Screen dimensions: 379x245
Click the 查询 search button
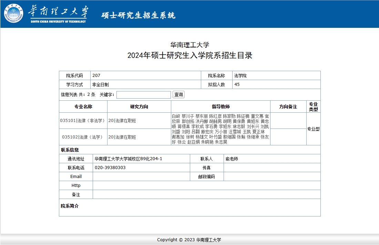point(178,94)
